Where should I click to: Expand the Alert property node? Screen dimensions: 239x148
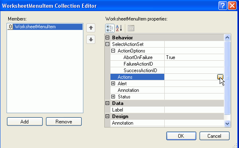113,84
